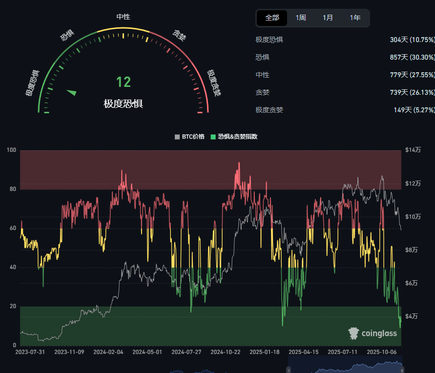Click the 857天 (30.30%) statistic value
Screen dimensions: 435x373
(x=412, y=57)
